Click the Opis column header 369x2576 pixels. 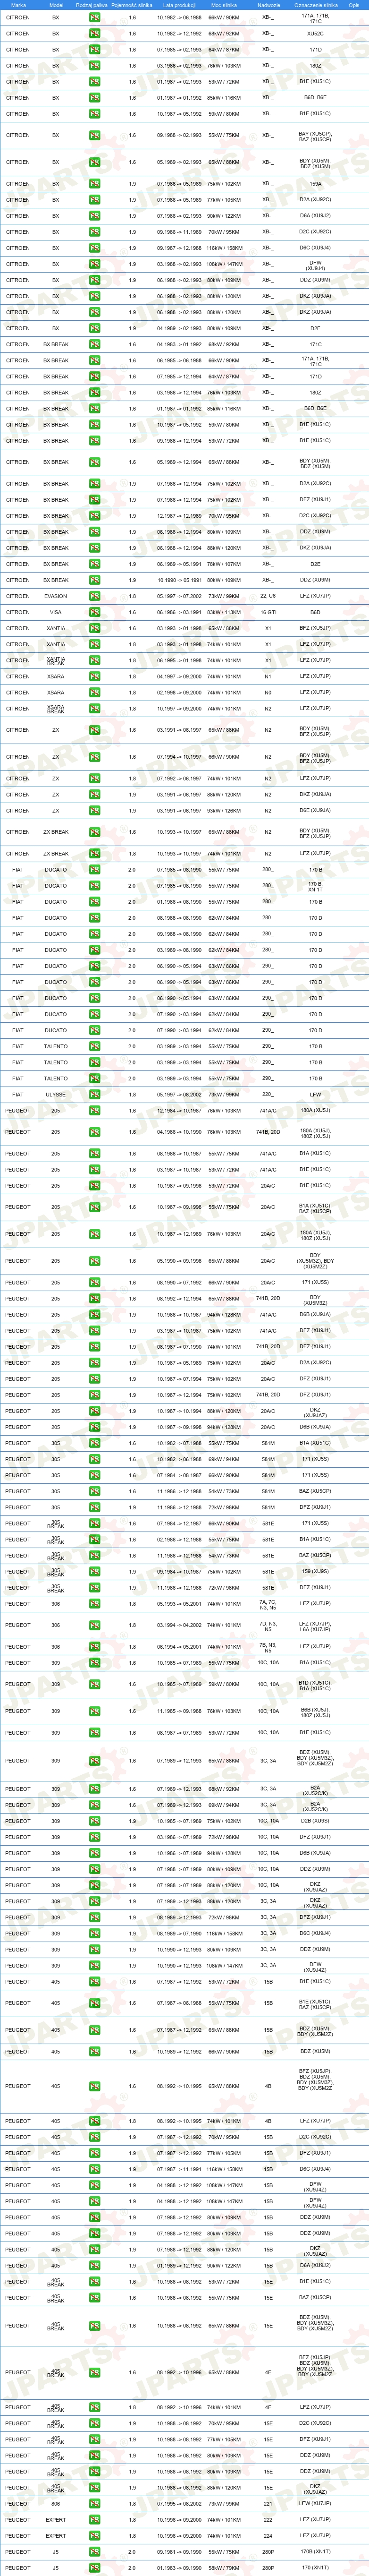pos(354,5)
